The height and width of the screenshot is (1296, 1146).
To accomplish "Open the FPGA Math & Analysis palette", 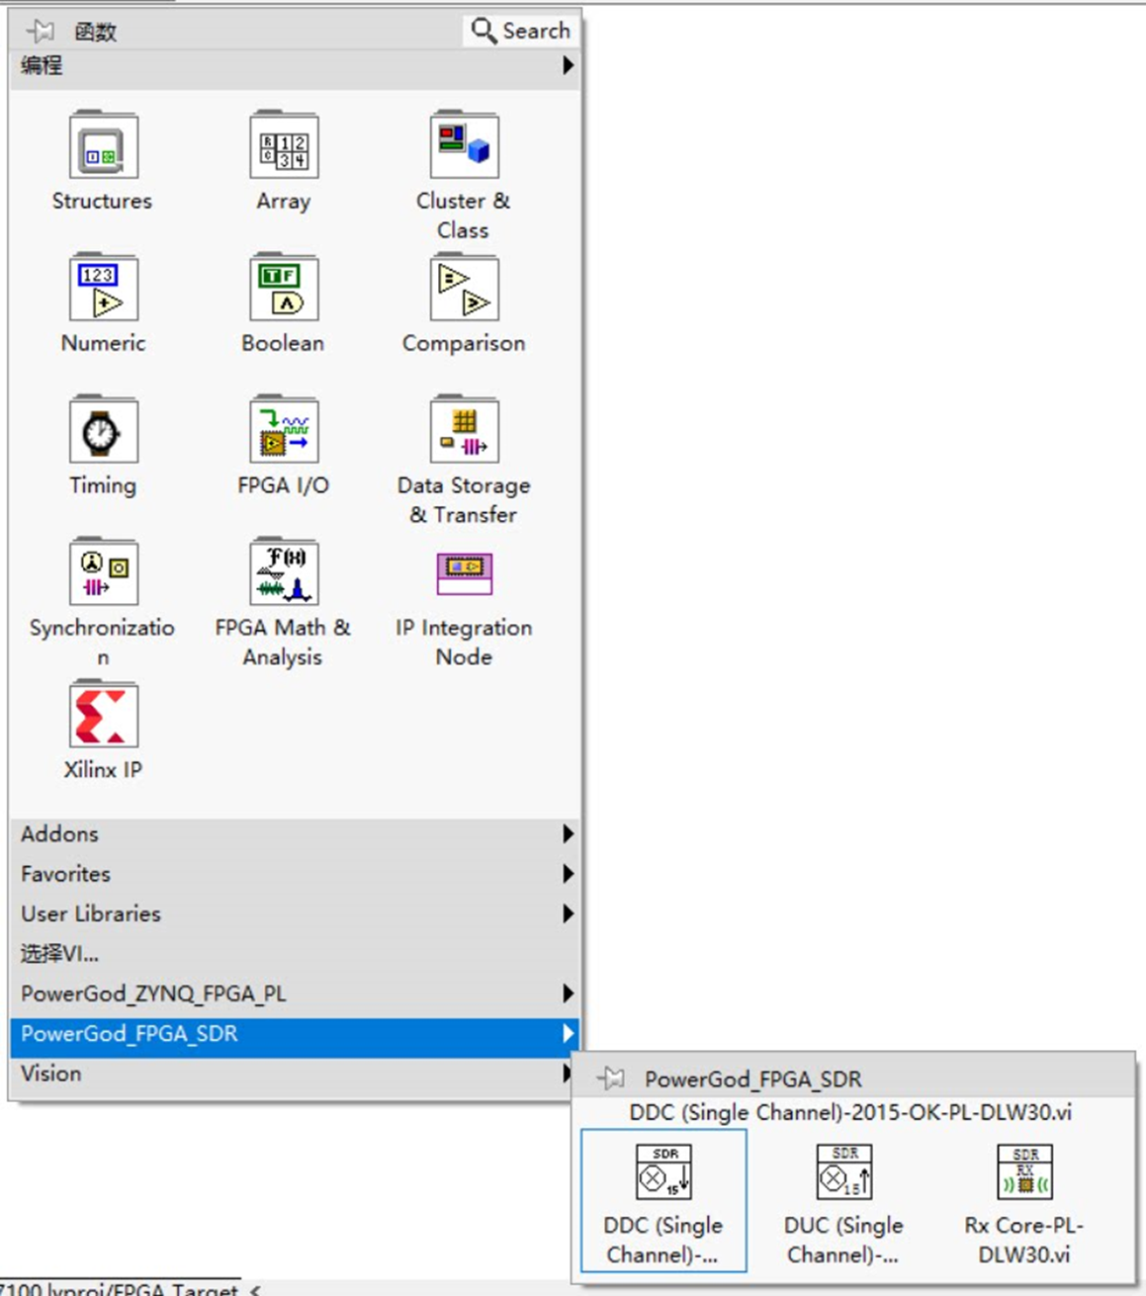I will click(284, 572).
